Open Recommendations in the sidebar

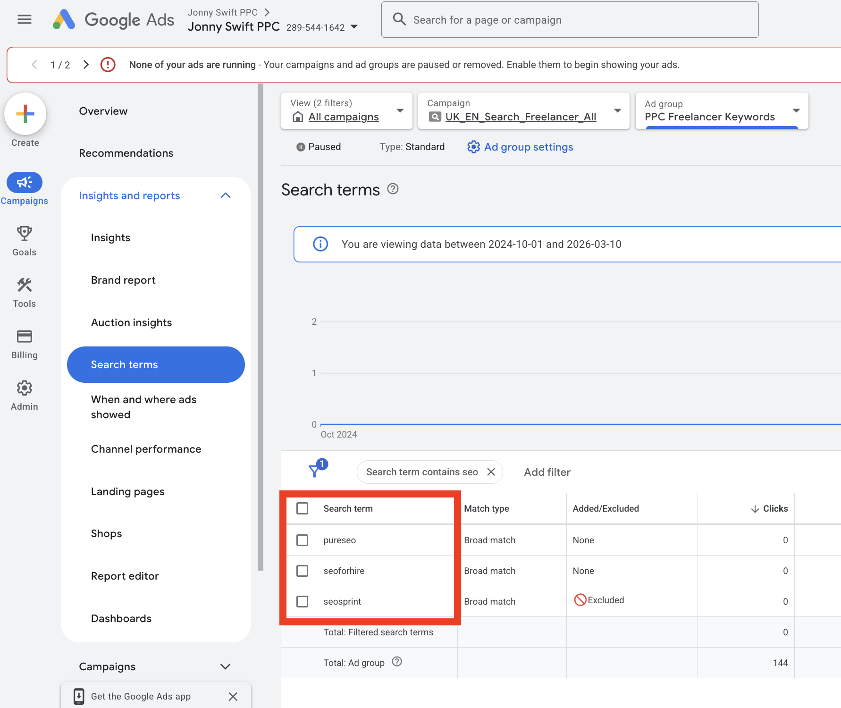(x=126, y=153)
